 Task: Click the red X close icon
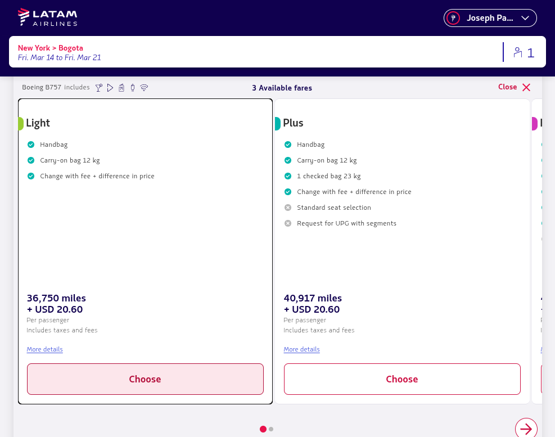click(526, 88)
